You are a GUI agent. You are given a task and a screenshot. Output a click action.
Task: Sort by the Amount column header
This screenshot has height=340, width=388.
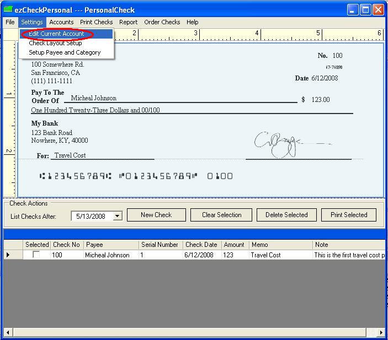[235, 245]
